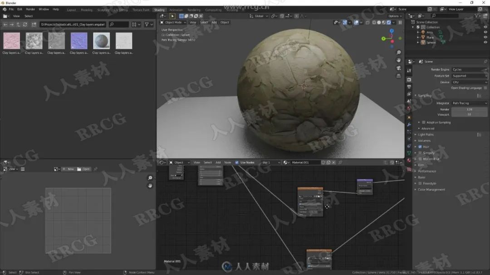Select the sphere preview thumbnail in the file browser
The image size is (490, 275).
(101, 41)
